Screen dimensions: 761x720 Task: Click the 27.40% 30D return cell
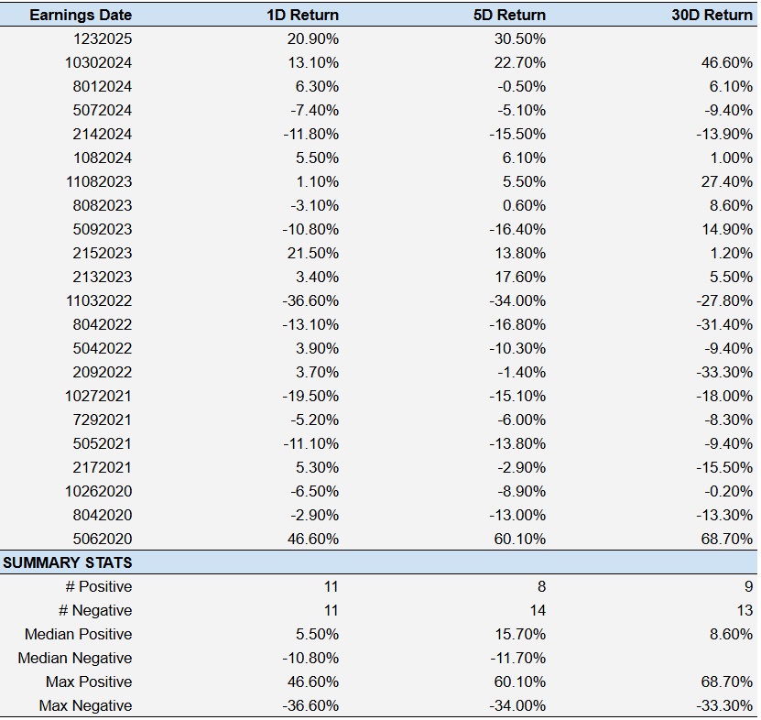coord(726,181)
